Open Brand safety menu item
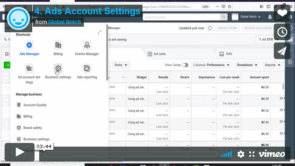The image size is (295, 166). coord(29,128)
